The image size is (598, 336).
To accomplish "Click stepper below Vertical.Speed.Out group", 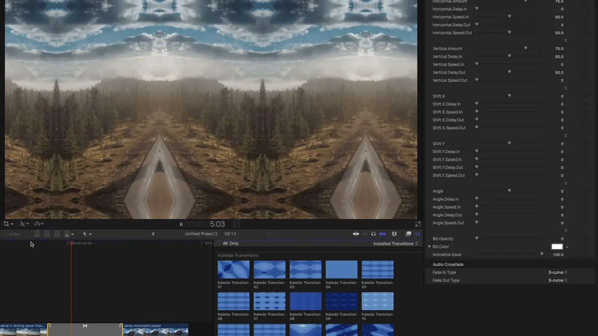I will 565,88.
